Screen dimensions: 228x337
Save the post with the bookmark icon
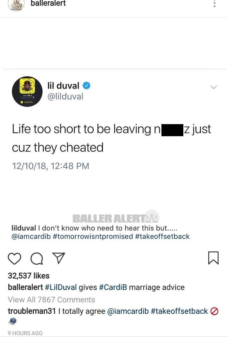tap(213, 258)
